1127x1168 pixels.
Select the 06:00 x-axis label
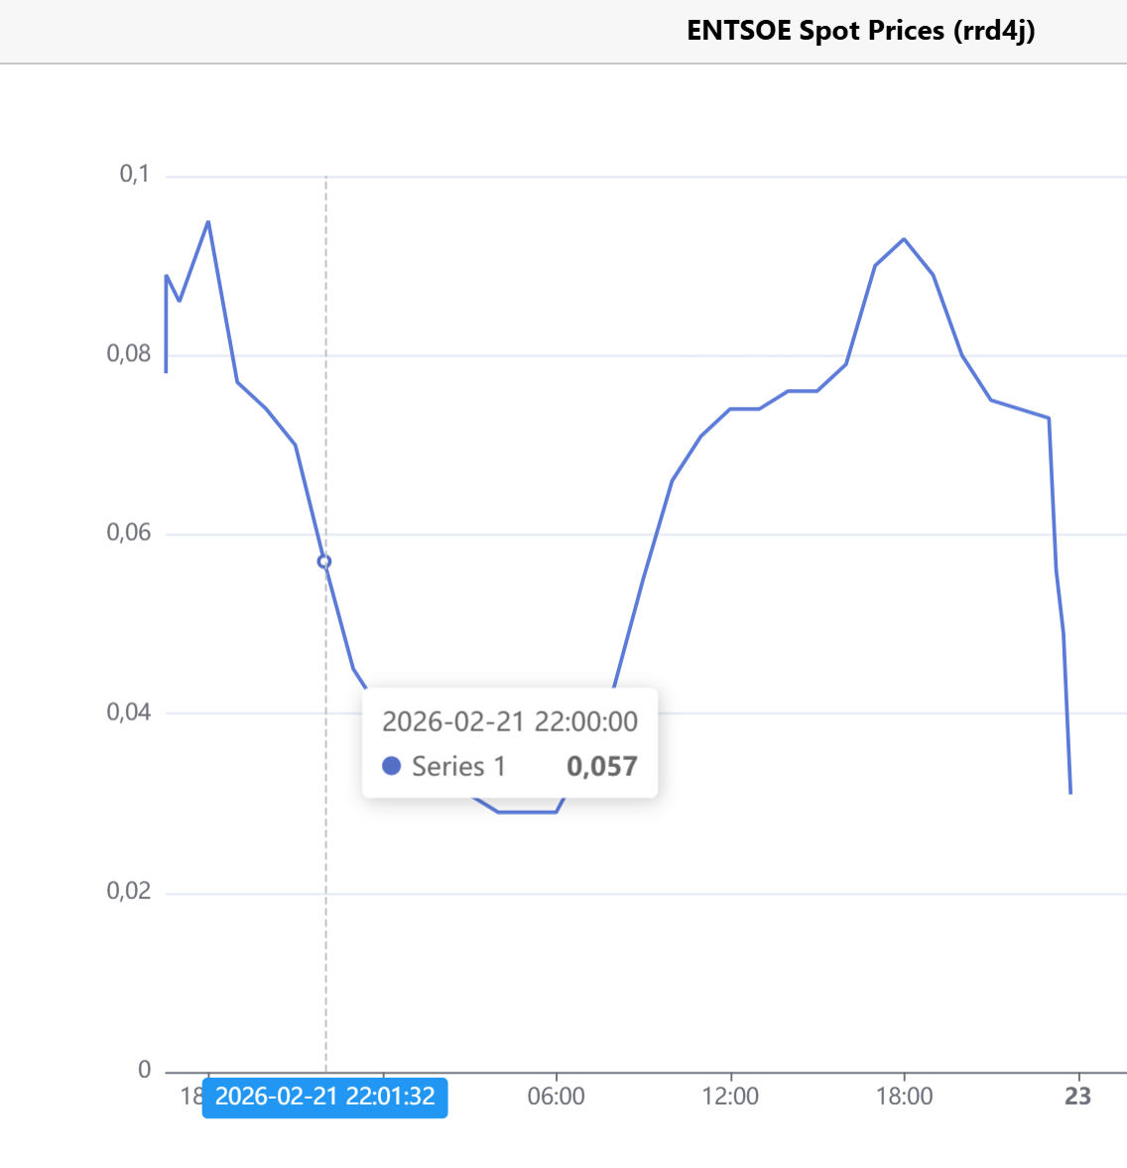tap(556, 1097)
